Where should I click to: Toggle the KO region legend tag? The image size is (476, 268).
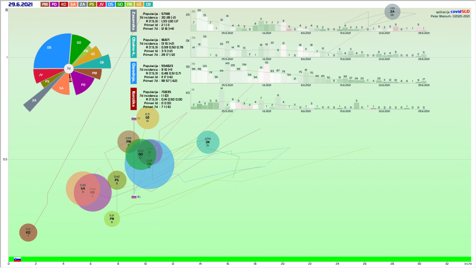coord(63,4)
